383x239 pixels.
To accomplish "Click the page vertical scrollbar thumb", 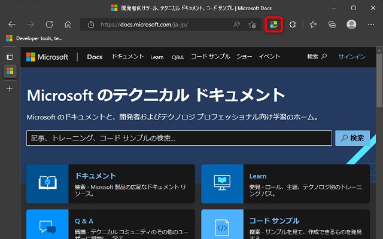I will point(379,81).
